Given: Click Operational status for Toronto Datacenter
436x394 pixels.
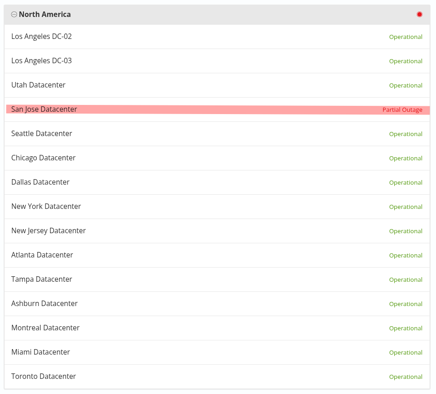Looking at the screenshot, I should (x=406, y=377).
